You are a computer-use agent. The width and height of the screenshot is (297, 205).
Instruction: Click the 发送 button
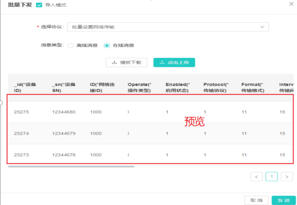(x=284, y=200)
